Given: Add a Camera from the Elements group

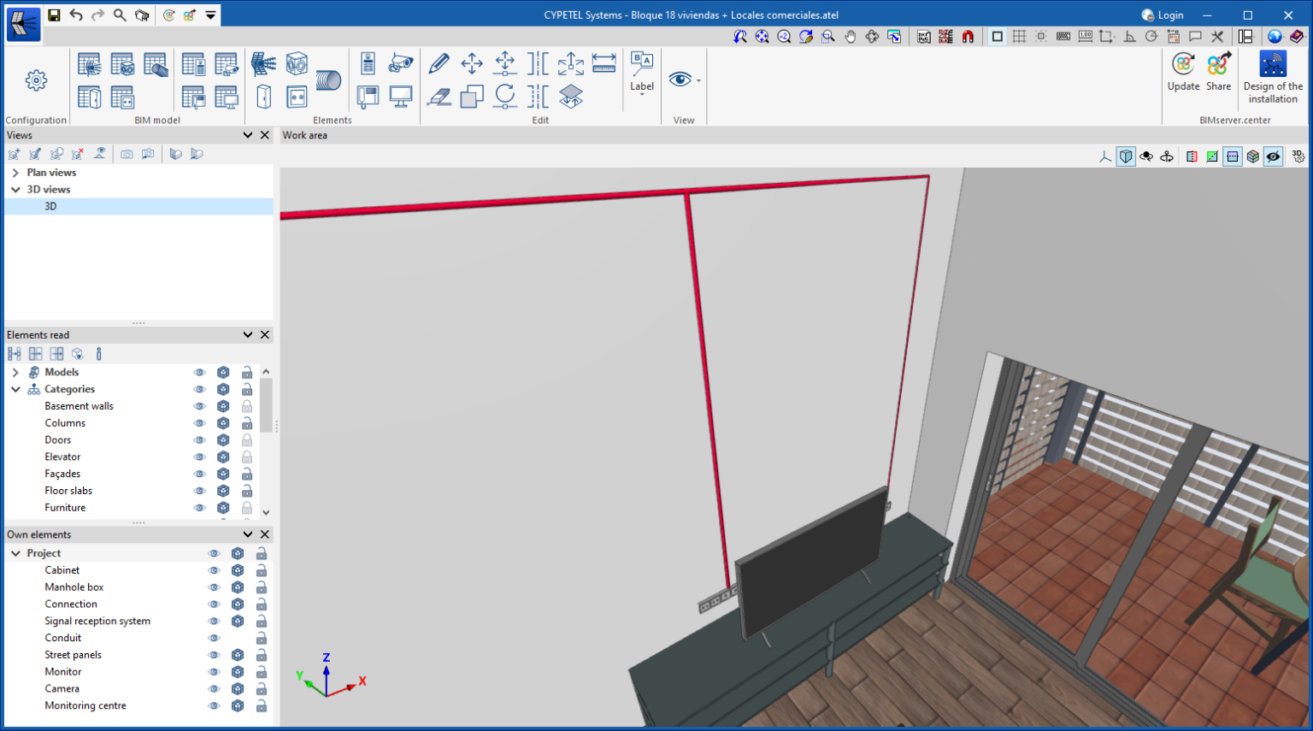Looking at the screenshot, I should pyautogui.click(x=401, y=63).
